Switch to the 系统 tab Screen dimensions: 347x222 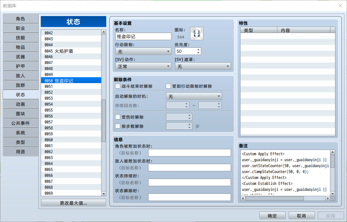click(x=21, y=133)
